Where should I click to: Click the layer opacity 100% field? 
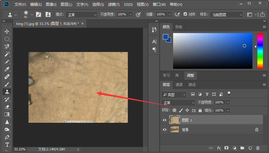(220, 102)
